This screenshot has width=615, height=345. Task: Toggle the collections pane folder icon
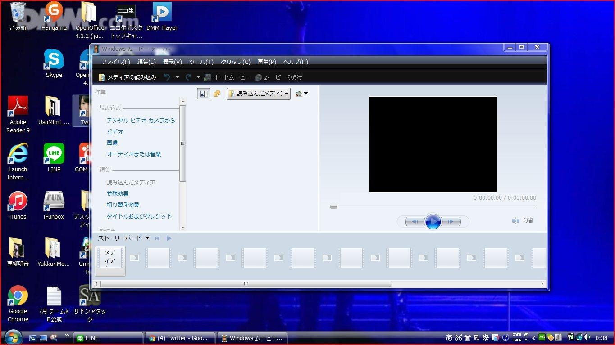coord(217,94)
